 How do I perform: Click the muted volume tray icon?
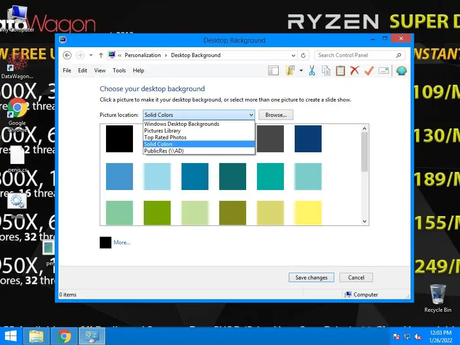click(x=418, y=336)
